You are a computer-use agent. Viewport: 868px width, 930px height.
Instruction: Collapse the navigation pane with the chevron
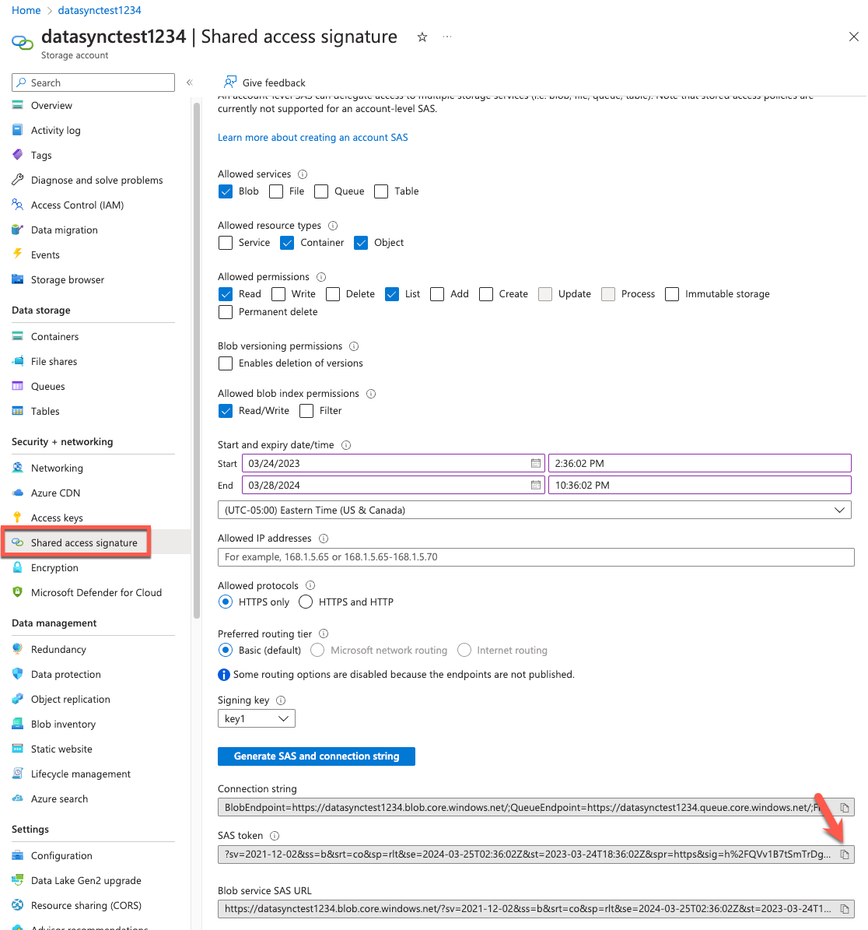tap(189, 82)
